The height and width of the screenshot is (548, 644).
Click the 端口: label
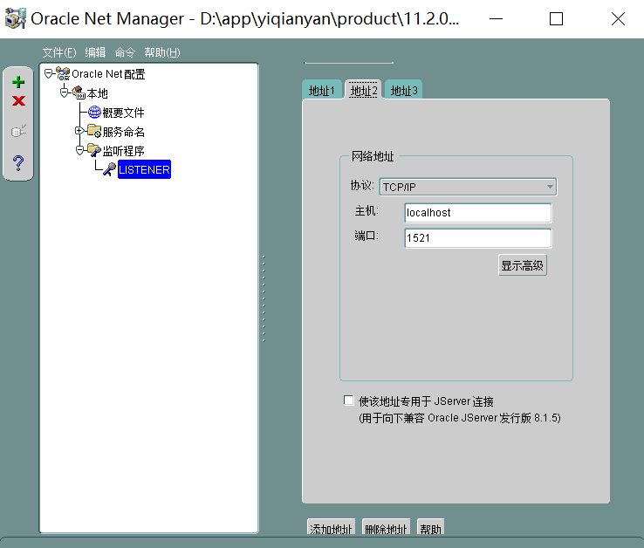click(367, 236)
